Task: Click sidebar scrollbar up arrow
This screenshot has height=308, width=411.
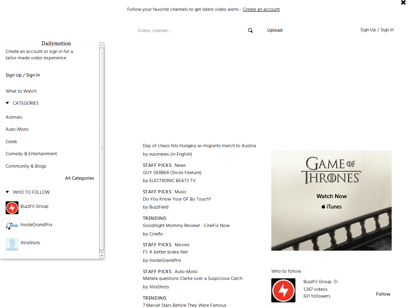Action: tap(102, 45)
